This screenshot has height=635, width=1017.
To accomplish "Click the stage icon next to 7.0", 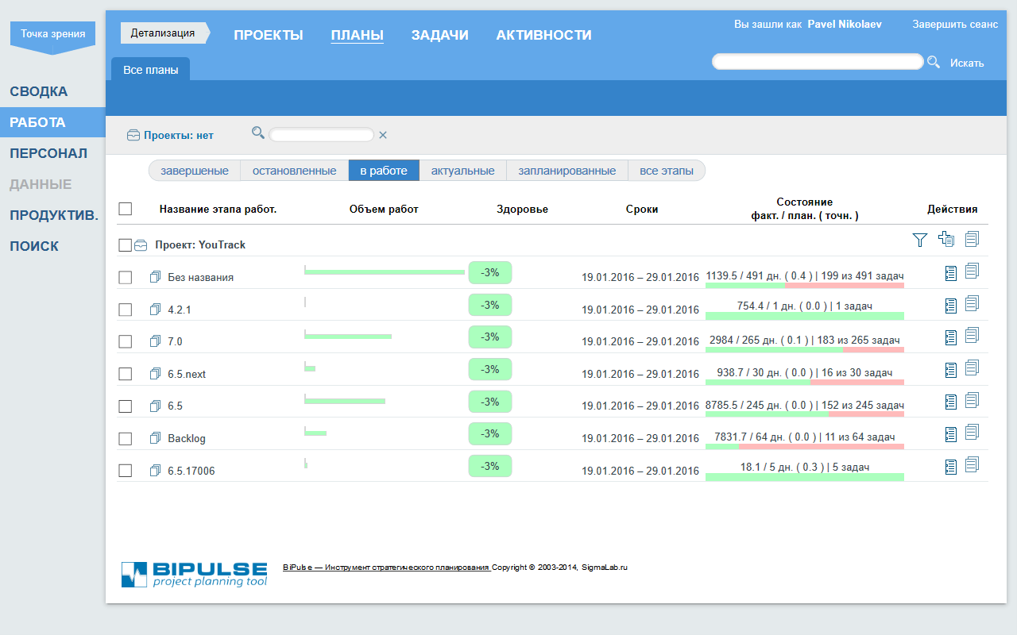I will [x=155, y=341].
